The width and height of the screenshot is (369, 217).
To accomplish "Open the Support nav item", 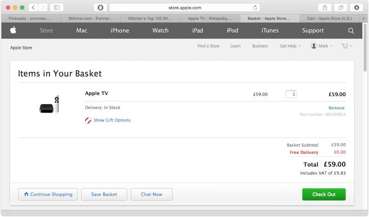I will [313, 30].
